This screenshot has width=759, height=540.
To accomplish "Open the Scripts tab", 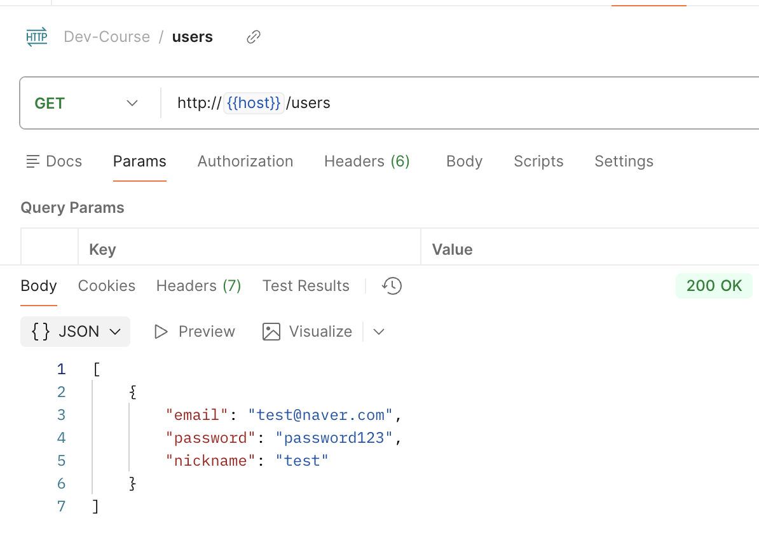I will pyautogui.click(x=538, y=161).
